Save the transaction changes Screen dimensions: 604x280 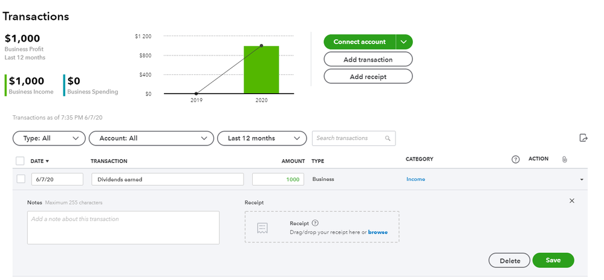coord(553,260)
